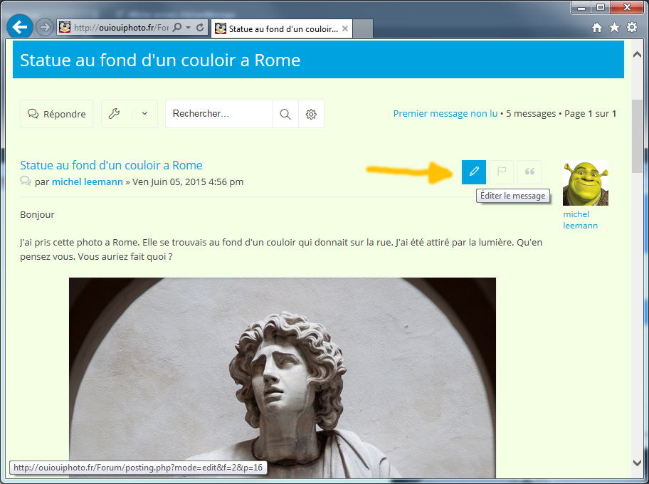Open post title 'Statue au fond d'un couloir a Rome'
Screen dimensions: 649x484
pyautogui.click(x=111, y=165)
